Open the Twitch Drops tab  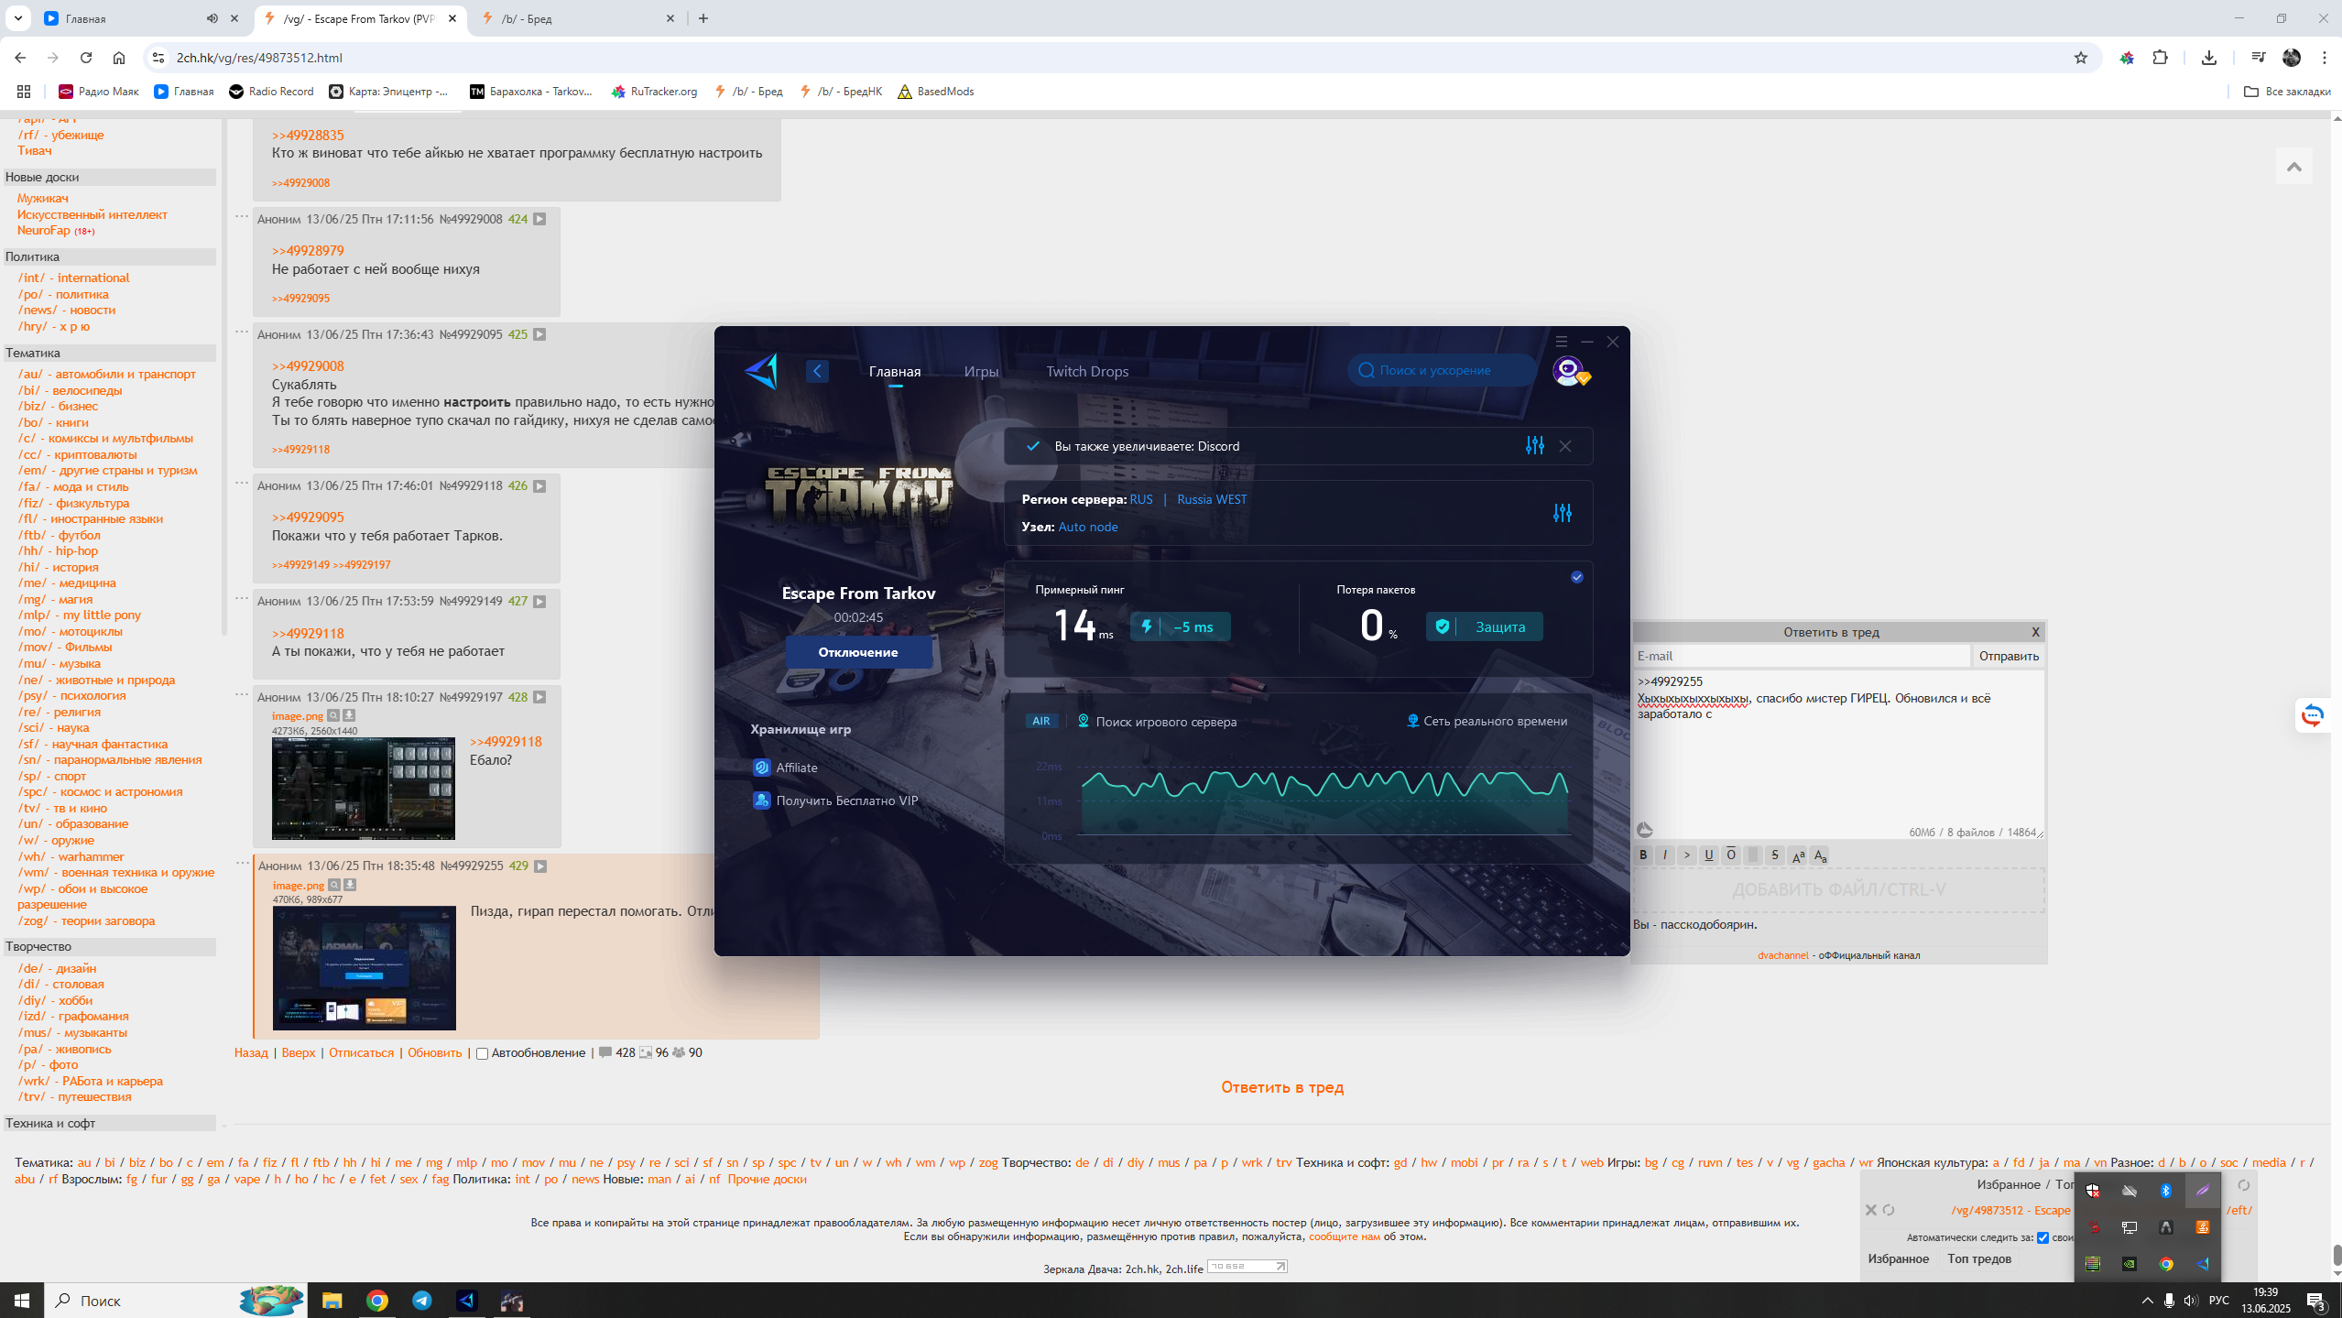pos(1087,371)
